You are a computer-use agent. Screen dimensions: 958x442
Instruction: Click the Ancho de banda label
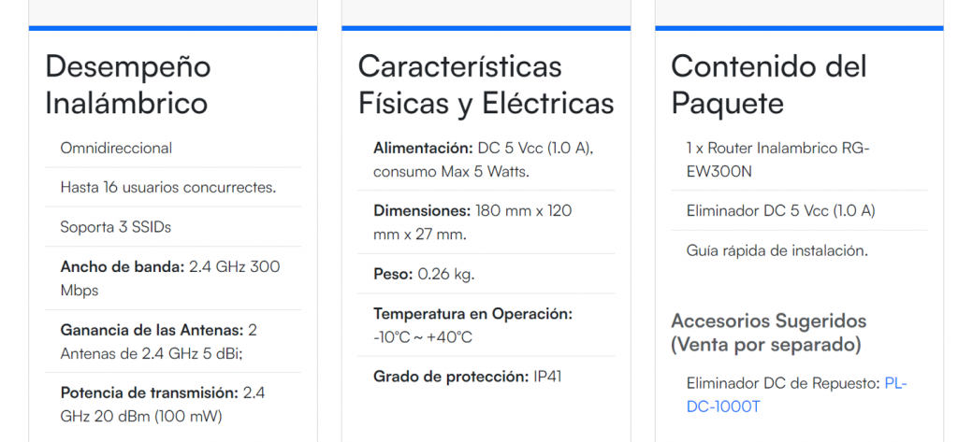point(123,266)
